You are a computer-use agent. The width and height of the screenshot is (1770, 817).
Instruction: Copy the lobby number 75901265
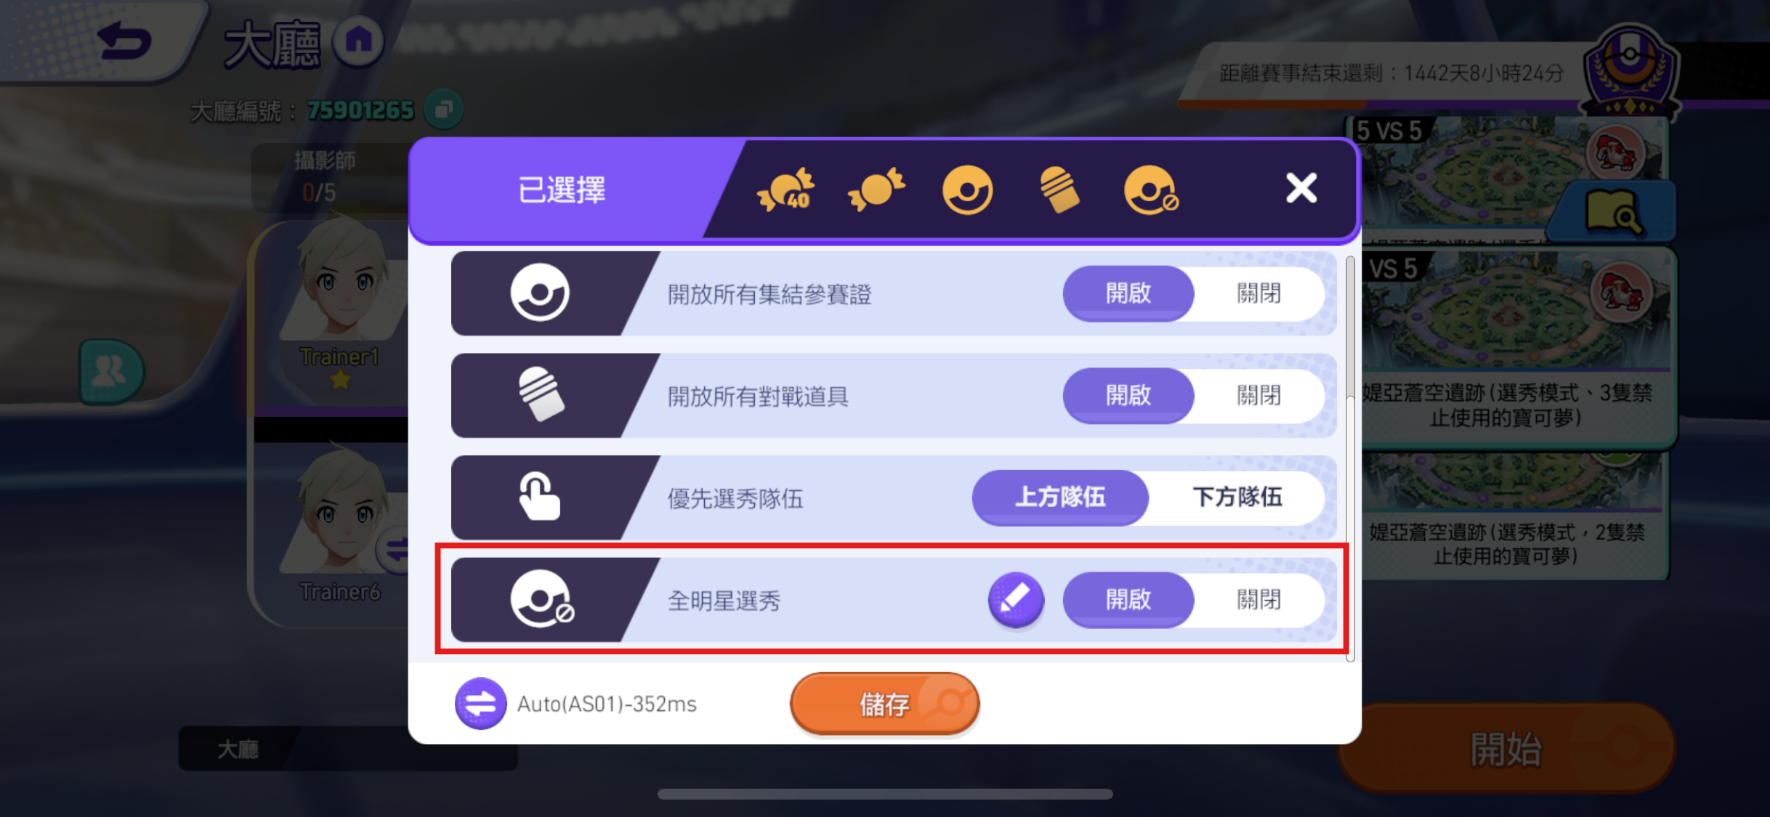pos(443,110)
